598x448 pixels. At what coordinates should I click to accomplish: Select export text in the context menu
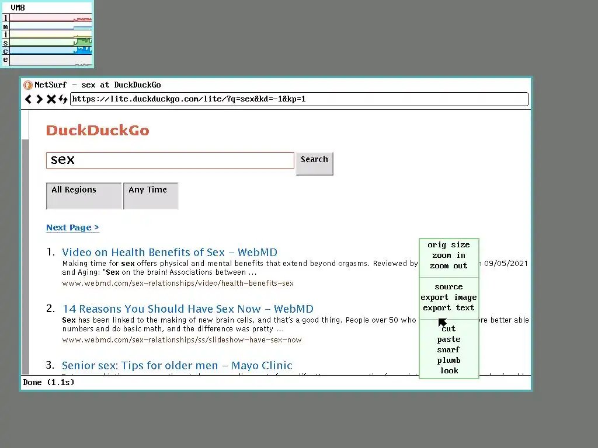tap(448, 308)
